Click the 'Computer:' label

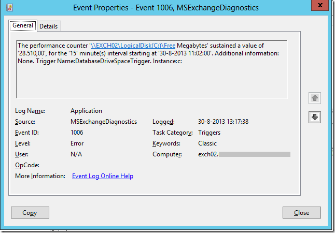tap(167, 154)
